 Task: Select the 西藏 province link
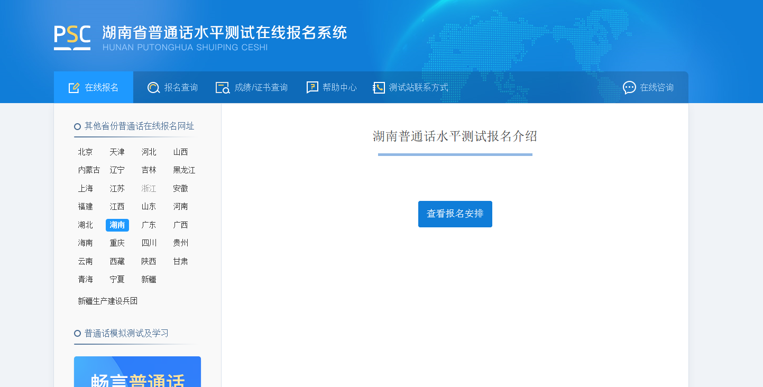(117, 262)
